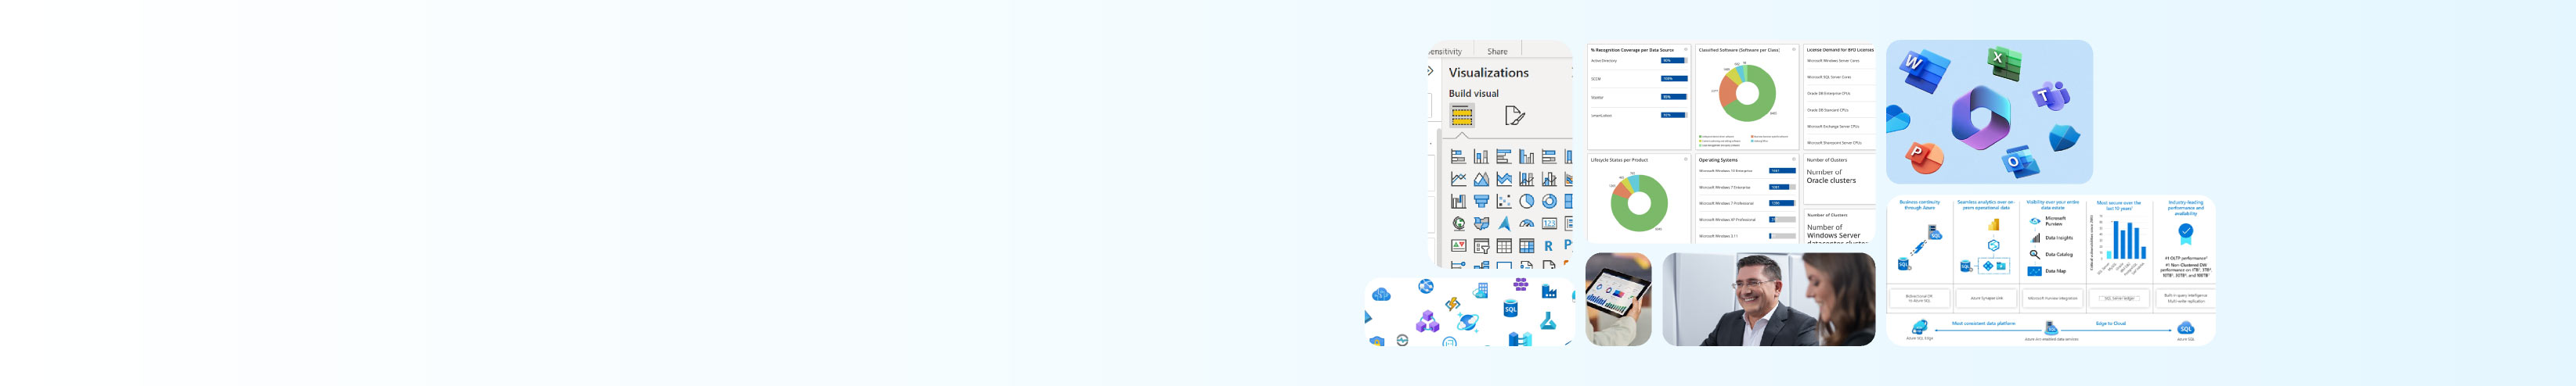2576x386 pixels.
Task: Select the area chart visual
Action: point(1481,180)
